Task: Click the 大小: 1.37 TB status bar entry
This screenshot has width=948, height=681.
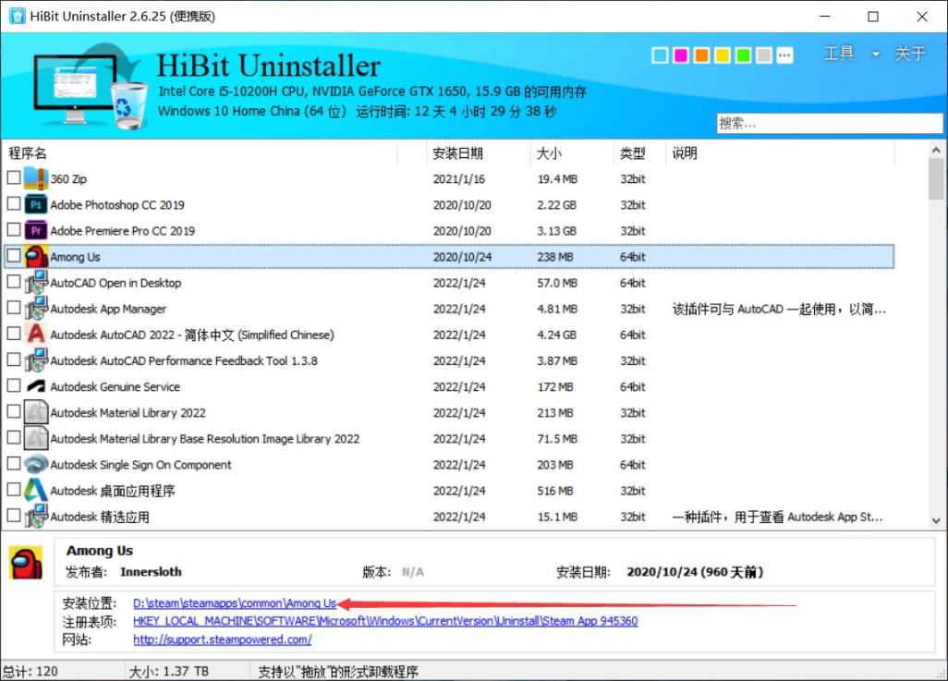Action: 169,672
